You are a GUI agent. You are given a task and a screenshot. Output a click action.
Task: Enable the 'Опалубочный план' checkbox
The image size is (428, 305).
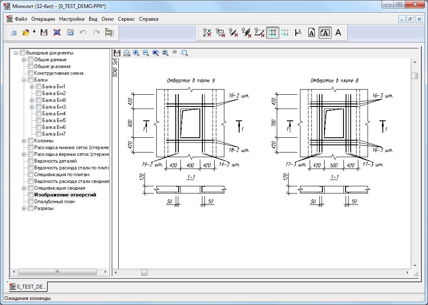[30, 202]
